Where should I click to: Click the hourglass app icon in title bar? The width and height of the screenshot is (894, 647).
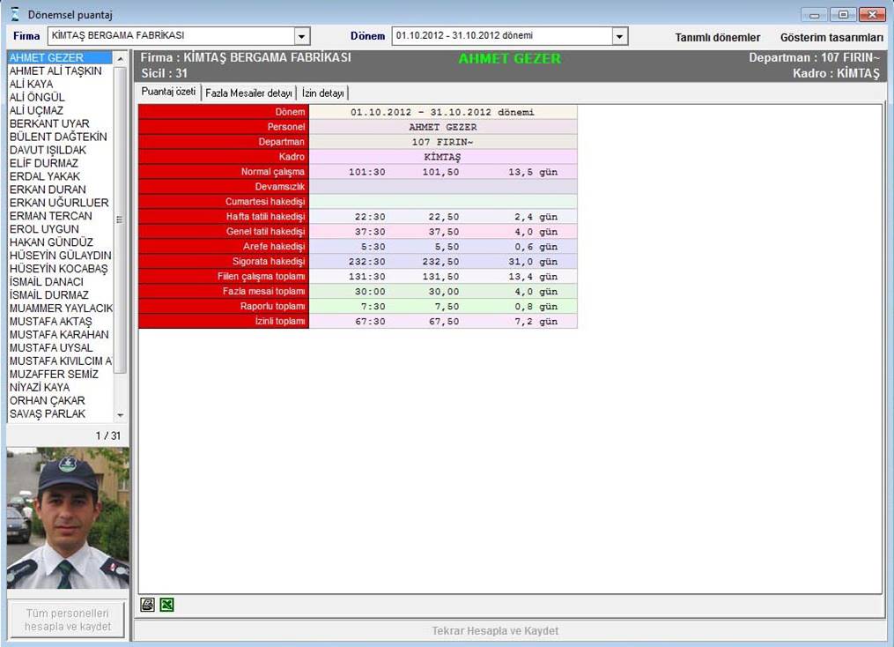[x=15, y=15]
